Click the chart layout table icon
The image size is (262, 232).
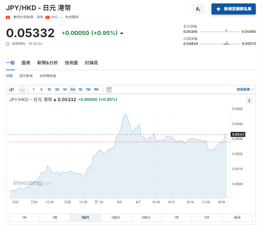click(109, 90)
